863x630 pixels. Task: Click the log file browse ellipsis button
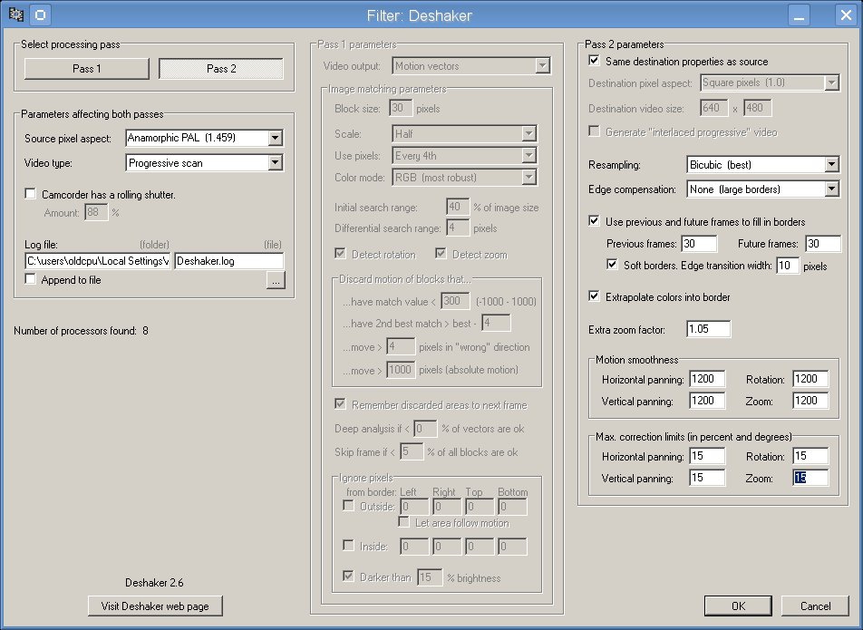[x=276, y=280]
